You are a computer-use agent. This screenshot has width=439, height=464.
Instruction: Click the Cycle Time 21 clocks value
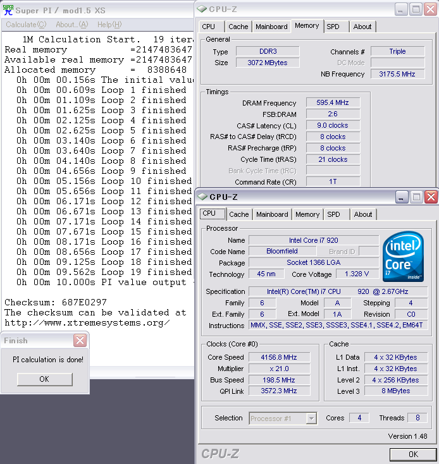click(333, 159)
